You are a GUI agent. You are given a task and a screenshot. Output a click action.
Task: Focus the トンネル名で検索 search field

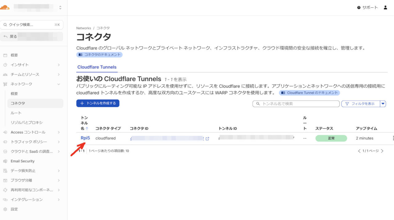click(x=296, y=104)
